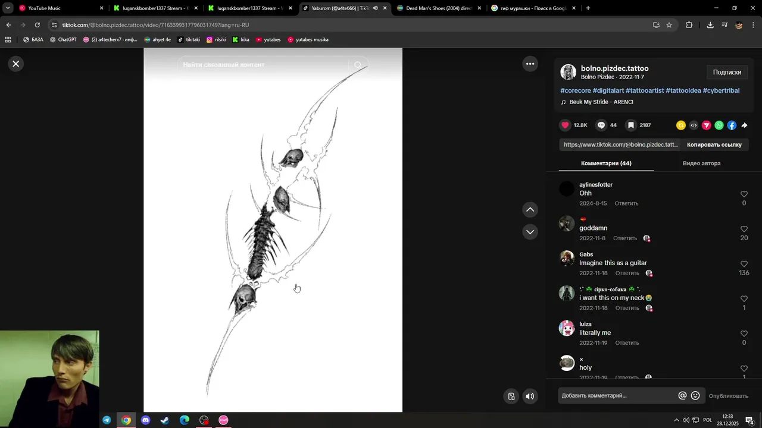This screenshot has width=762, height=428.
Task: Open the Chrome extensions puzzle icon
Action: click(x=689, y=25)
